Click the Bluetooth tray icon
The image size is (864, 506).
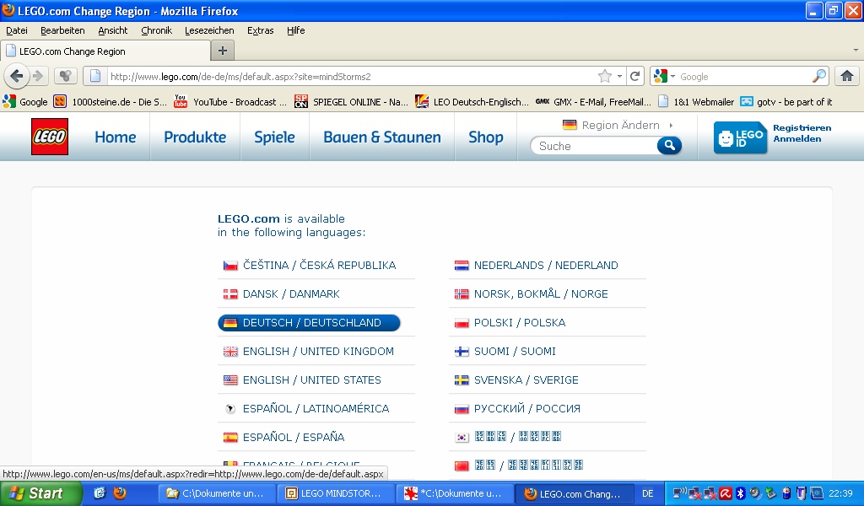[741, 493]
